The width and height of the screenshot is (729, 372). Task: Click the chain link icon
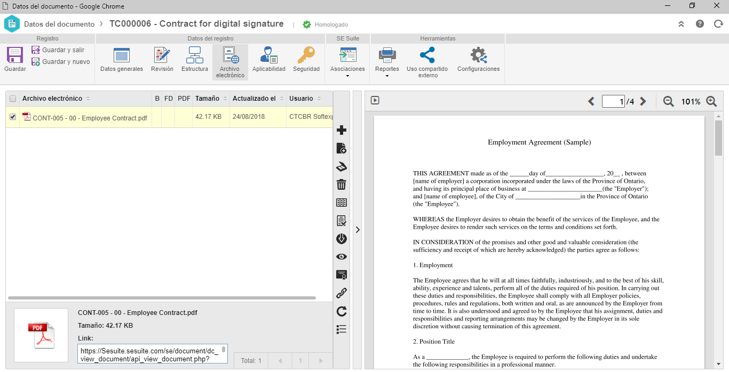(x=342, y=293)
